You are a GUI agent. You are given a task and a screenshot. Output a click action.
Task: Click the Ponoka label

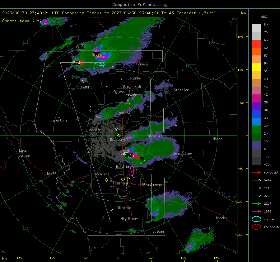point(142,64)
